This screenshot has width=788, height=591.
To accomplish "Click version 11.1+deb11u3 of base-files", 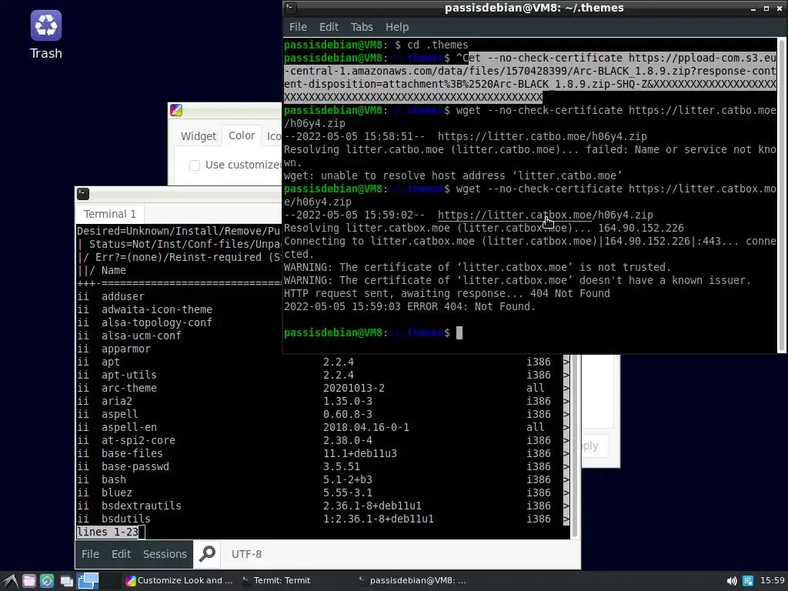I will tap(360, 453).
